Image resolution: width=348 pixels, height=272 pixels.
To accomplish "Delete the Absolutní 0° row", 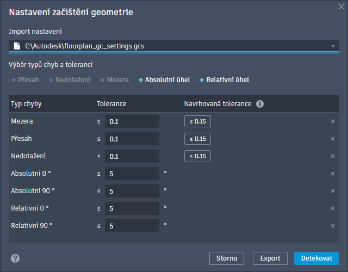I will tap(333, 174).
